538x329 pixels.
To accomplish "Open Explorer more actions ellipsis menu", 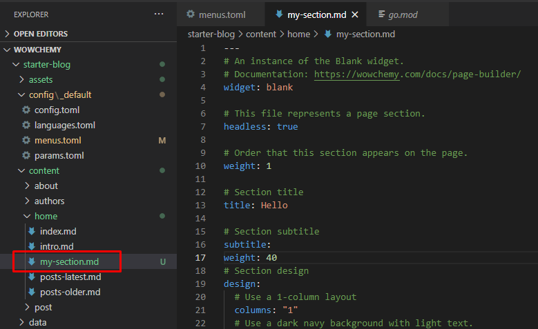I will [x=159, y=14].
